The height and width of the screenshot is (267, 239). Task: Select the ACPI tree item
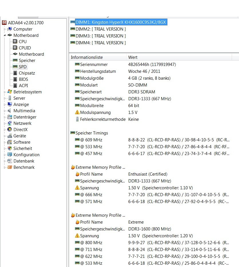pyautogui.click(x=23, y=85)
